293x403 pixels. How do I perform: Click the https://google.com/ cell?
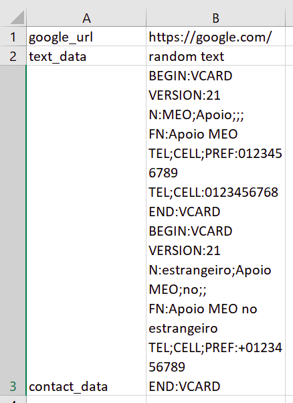pyautogui.click(x=215, y=37)
